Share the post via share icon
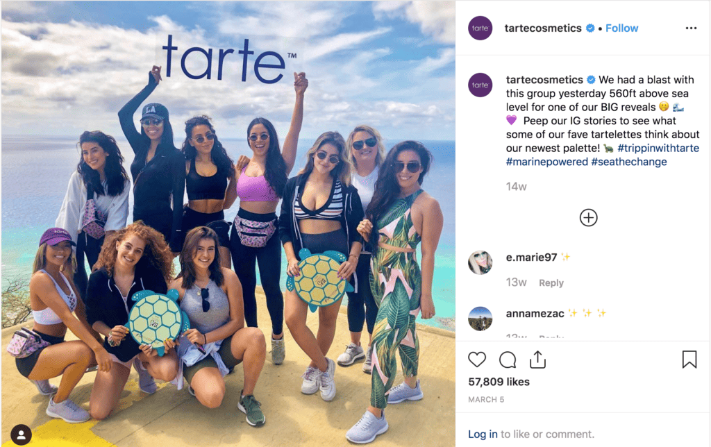Image resolution: width=711 pixels, height=447 pixels. (537, 360)
